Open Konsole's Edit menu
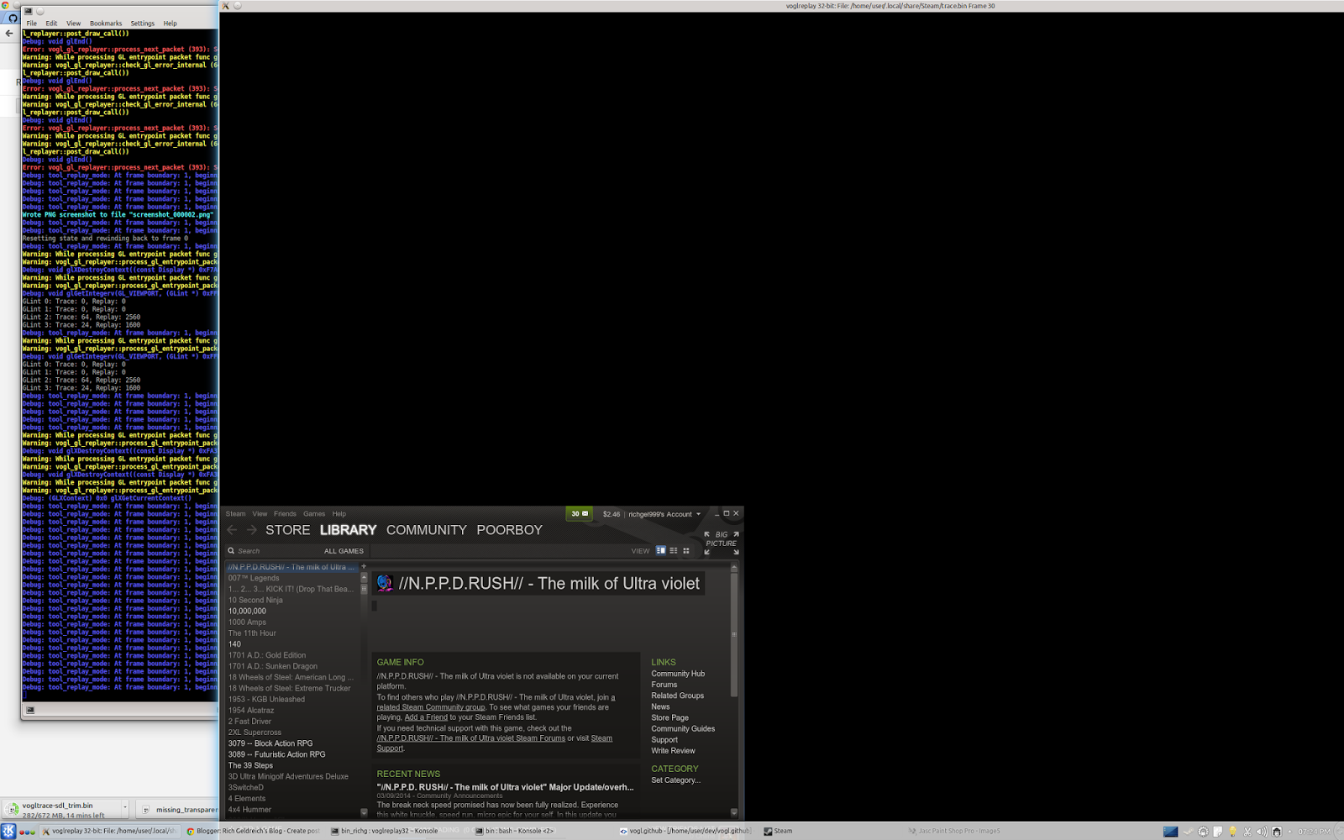The image size is (1344, 840). [x=51, y=24]
